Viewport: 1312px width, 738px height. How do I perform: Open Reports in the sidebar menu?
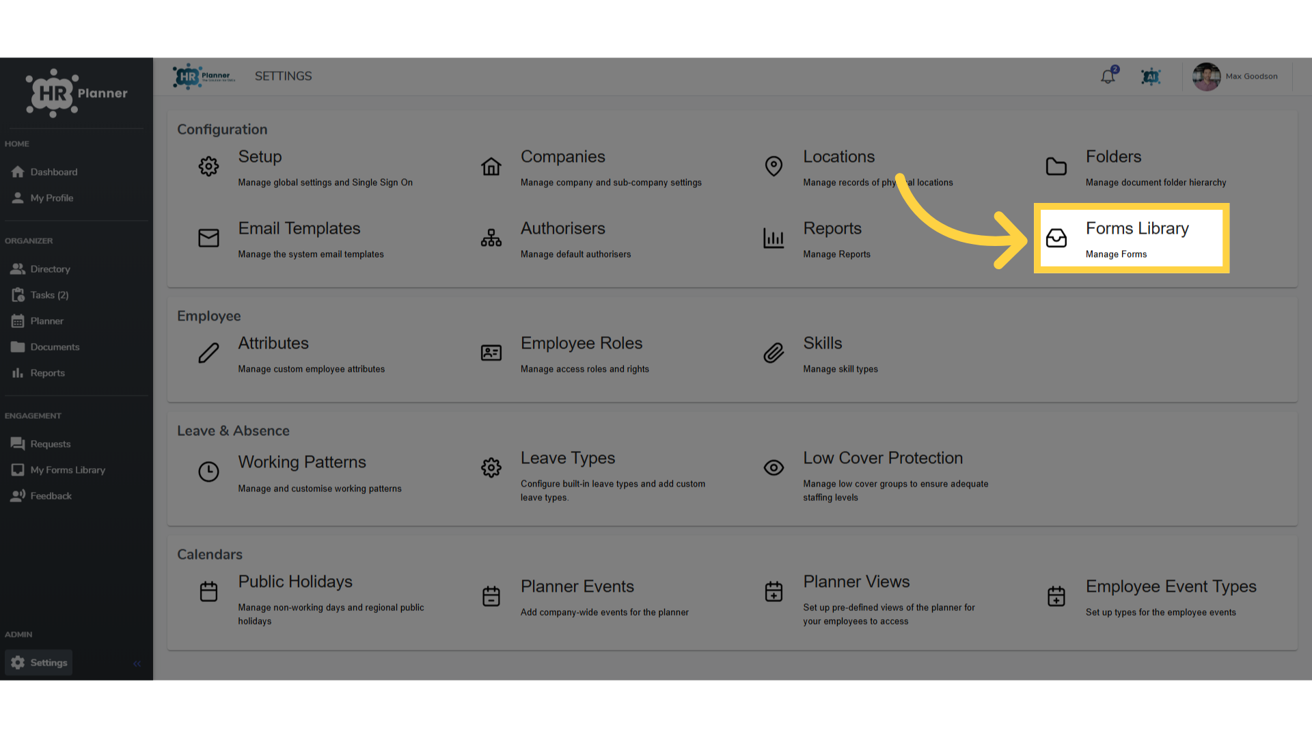pyautogui.click(x=38, y=373)
